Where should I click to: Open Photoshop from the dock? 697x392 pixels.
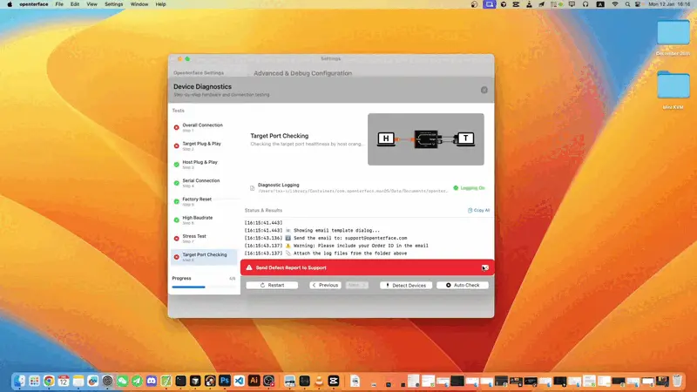(x=224, y=381)
